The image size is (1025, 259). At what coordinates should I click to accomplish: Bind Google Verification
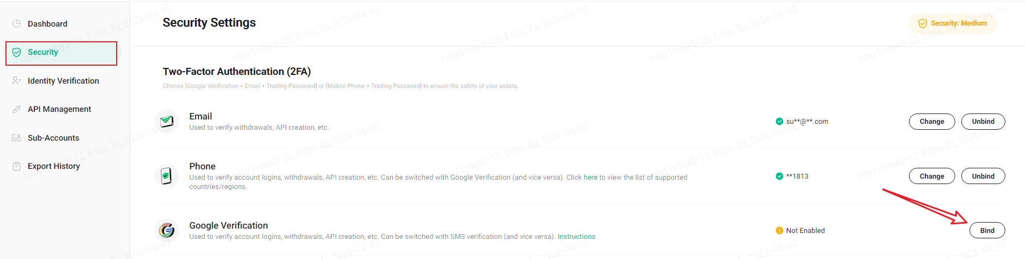pyautogui.click(x=987, y=230)
